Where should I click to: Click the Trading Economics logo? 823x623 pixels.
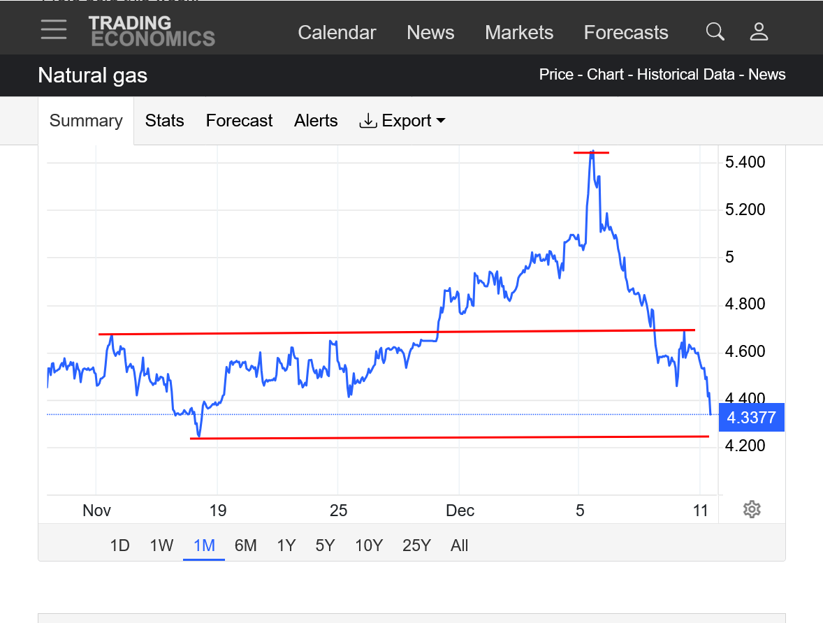(152, 31)
